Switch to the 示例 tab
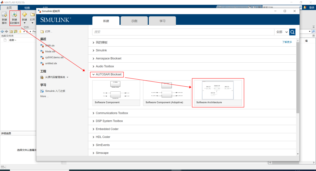Screen dimensions: 316x171 134,21
